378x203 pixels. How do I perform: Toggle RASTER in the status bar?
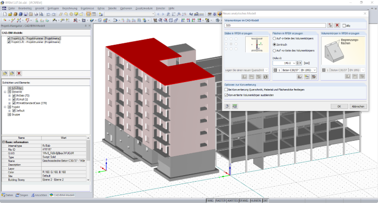[x=220, y=201]
